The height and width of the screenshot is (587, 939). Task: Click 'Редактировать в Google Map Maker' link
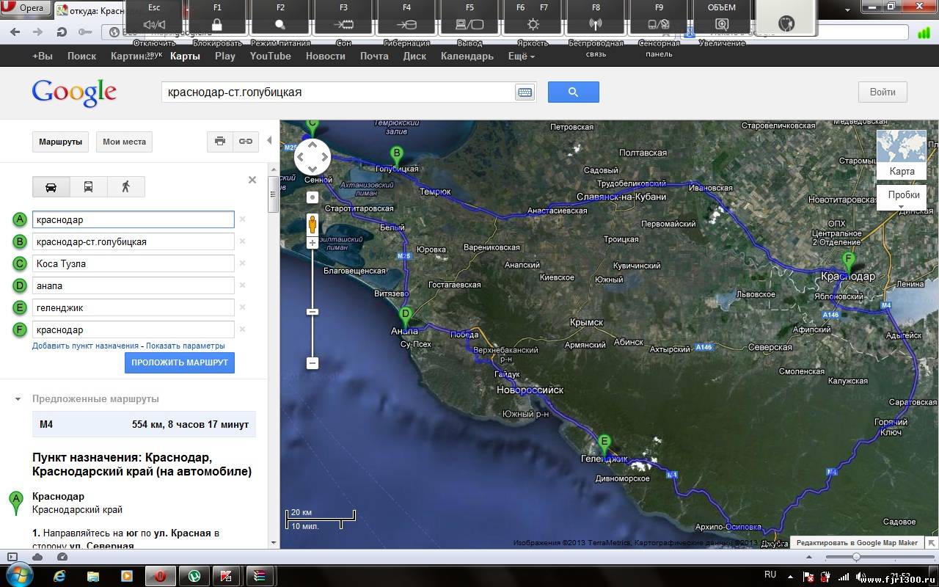point(857,543)
